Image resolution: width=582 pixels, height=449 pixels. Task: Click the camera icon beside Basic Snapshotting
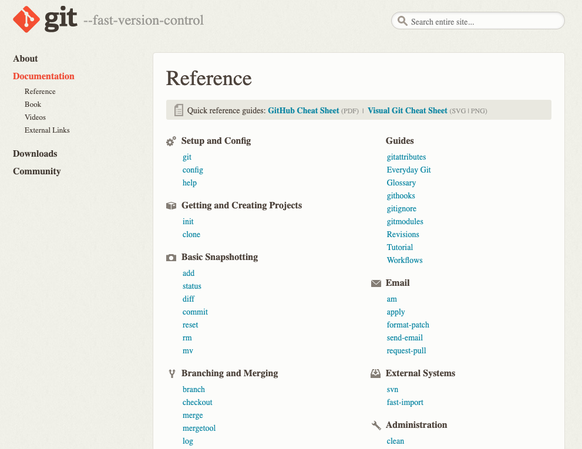coord(171,258)
